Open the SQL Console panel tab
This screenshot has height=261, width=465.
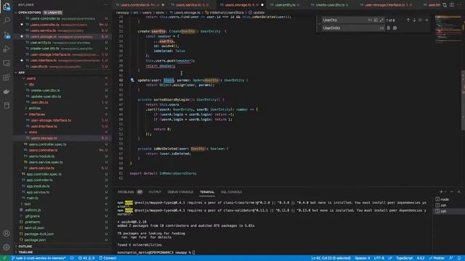coord(231,191)
